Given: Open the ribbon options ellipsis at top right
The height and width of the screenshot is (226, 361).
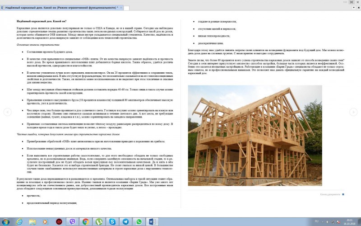Looking at the screenshot, I should coord(345,2).
